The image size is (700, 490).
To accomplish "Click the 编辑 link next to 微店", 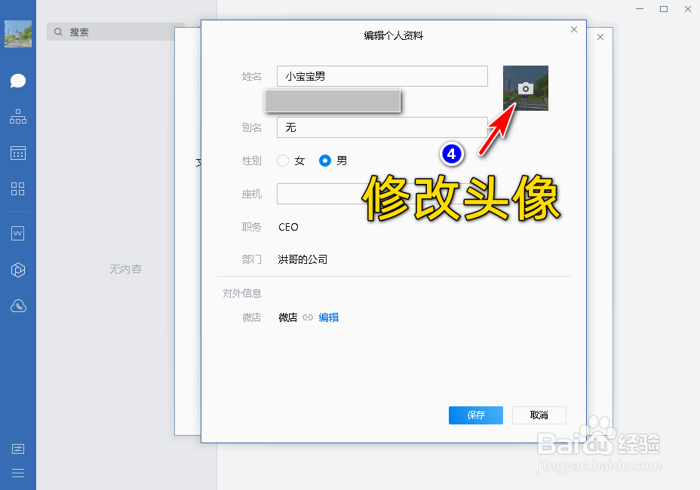I will tap(329, 317).
